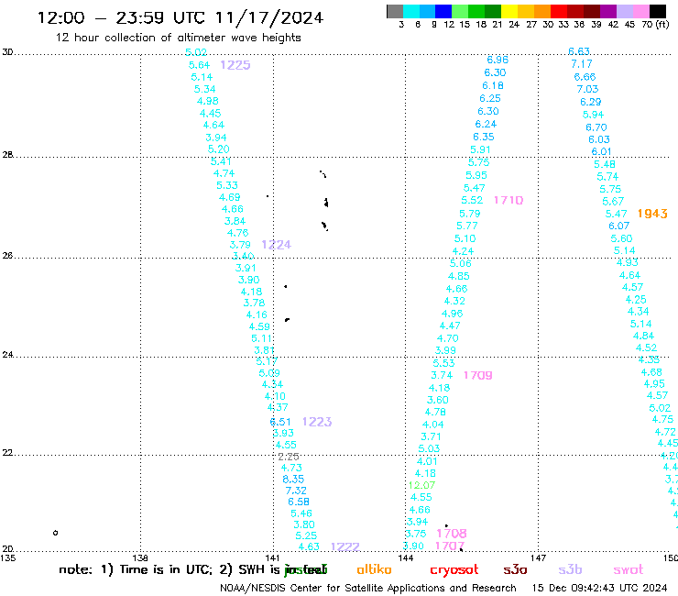Click the wave height value '8.35'

coord(293,480)
